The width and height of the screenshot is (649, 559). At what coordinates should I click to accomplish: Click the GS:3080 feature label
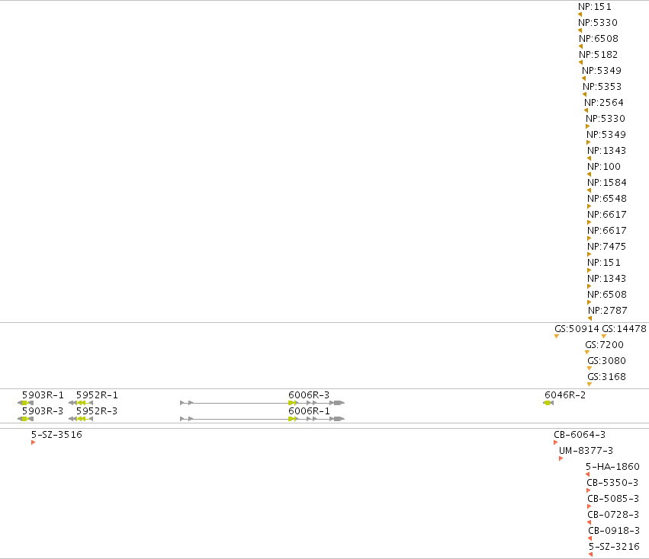click(x=607, y=360)
